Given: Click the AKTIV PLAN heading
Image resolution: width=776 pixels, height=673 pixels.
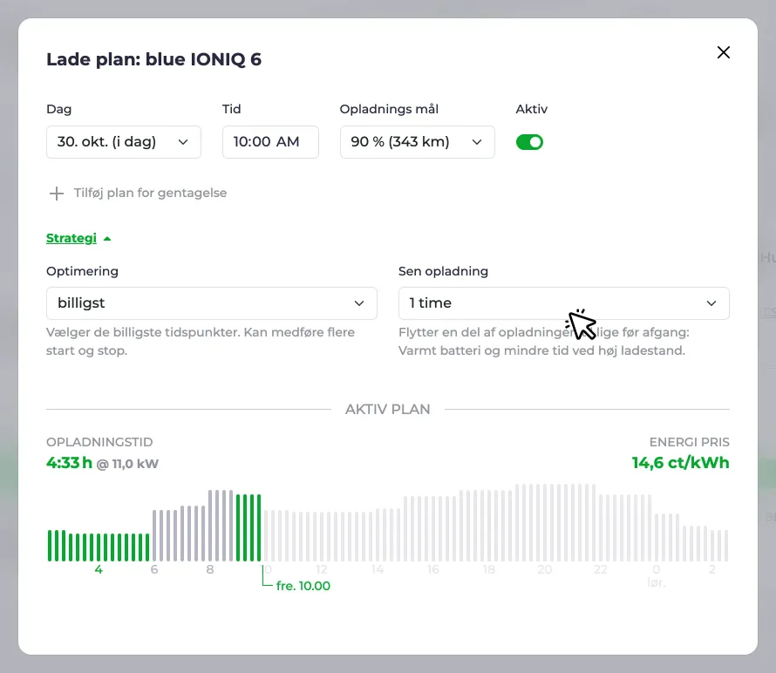Looking at the screenshot, I should tap(387, 409).
